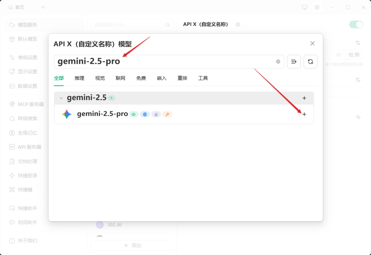This screenshot has width=371, height=255.
Task: Select the 全部 tab
Action: (x=59, y=78)
